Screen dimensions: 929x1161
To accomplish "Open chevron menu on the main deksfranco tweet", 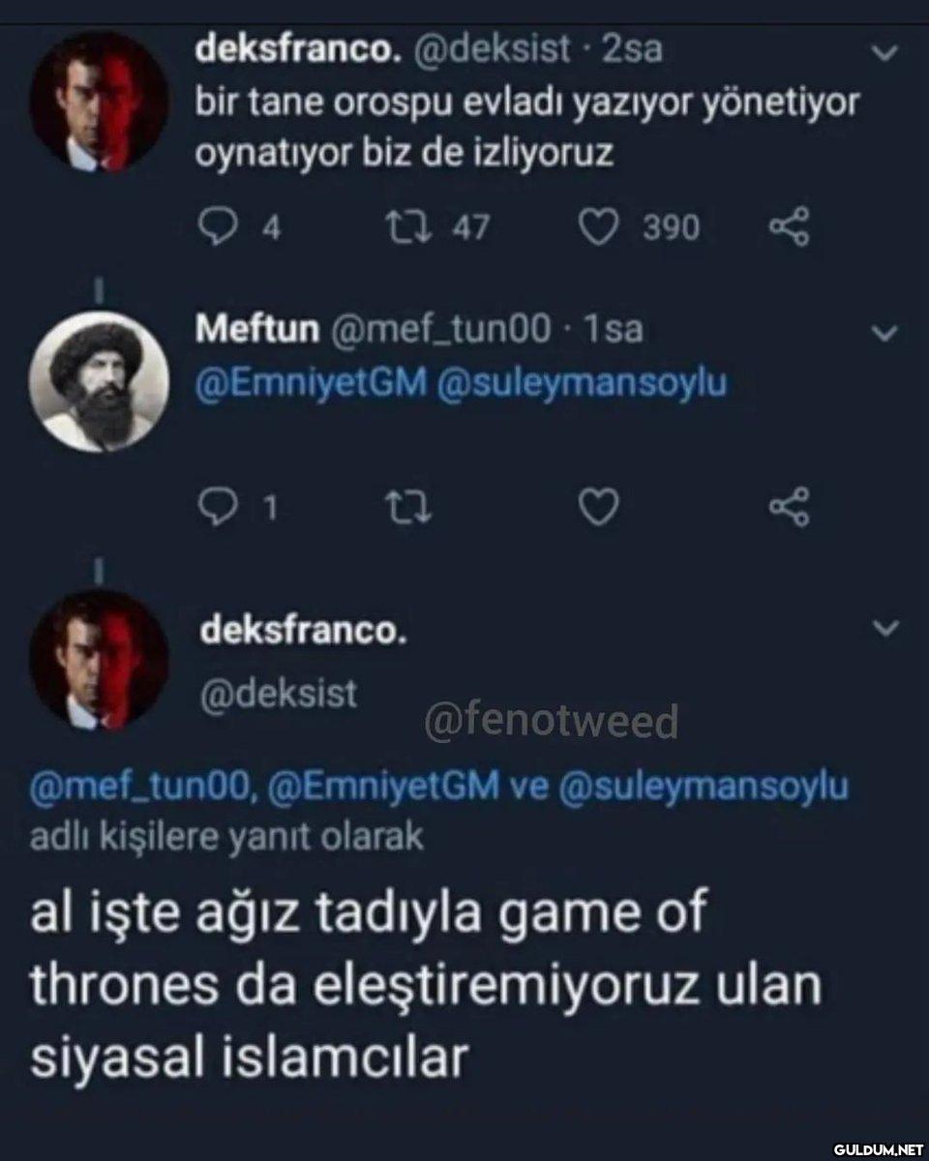I will tap(883, 629).
